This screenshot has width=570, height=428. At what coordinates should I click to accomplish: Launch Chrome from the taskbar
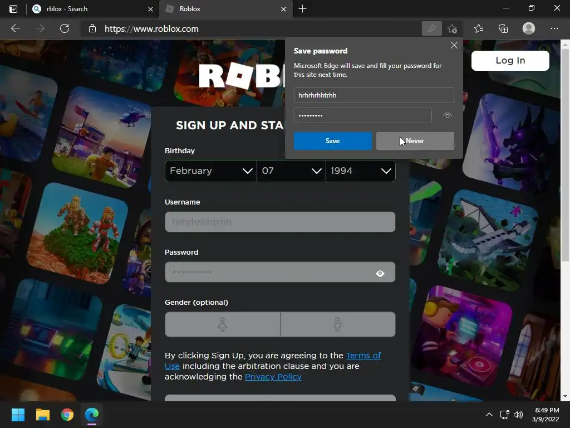tap(67, 415)
